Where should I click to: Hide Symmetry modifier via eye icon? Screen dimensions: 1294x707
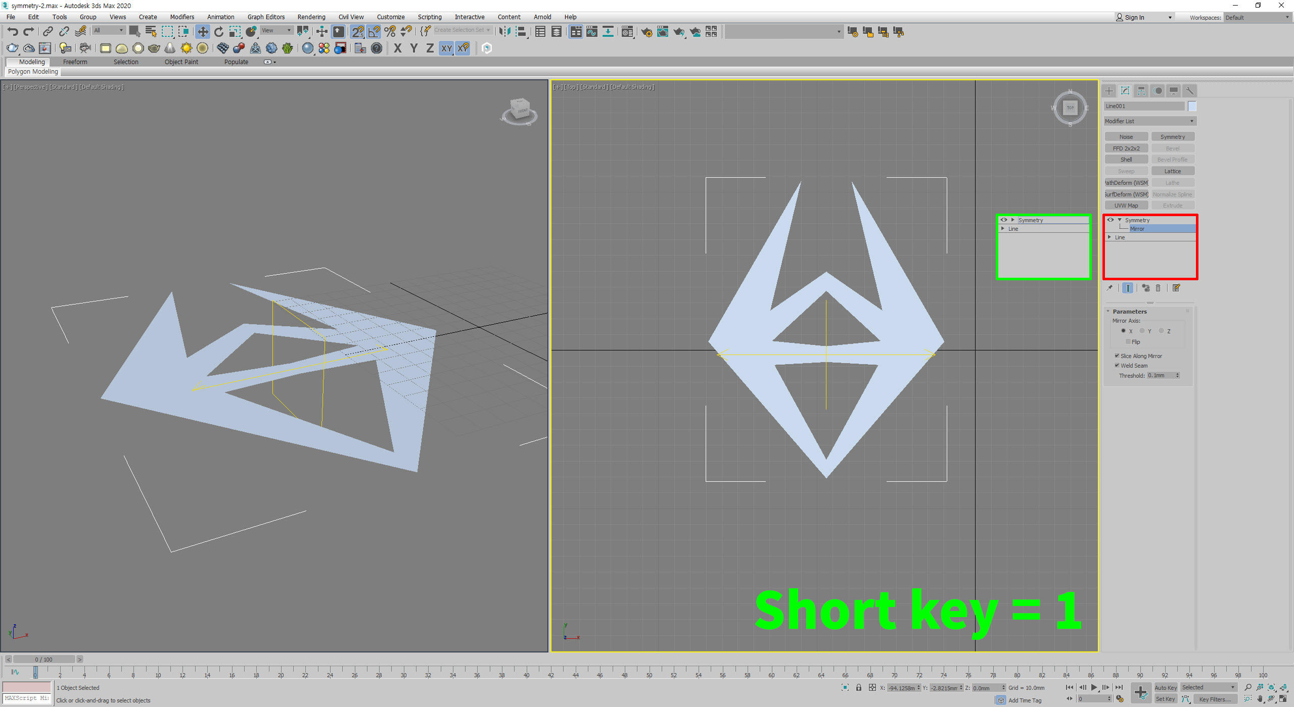pos(1111,220)
